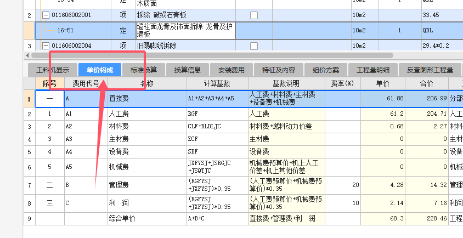Select the 材料费 name cell
This screenshot has height=238, width=463.
point(147,126)
